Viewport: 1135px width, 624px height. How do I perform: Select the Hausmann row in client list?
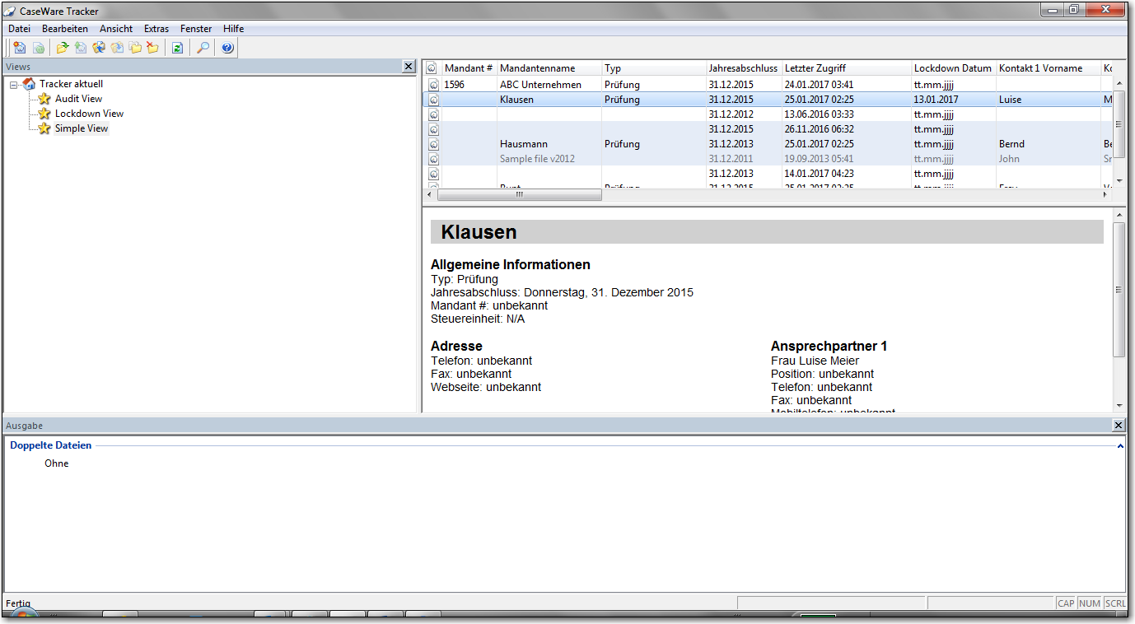point(523,144)
